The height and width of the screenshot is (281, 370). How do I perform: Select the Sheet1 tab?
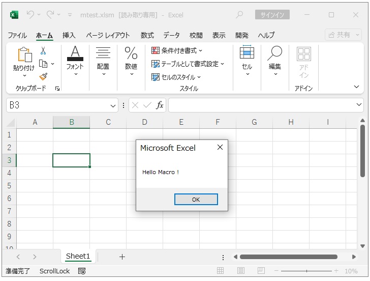tap(78, 256)
